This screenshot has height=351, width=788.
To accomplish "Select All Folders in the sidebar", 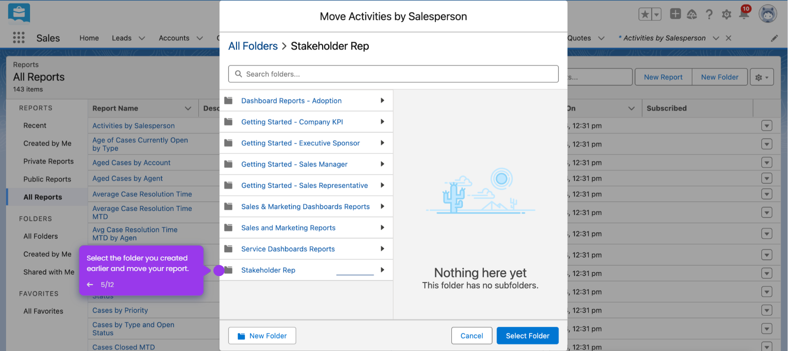I will click(41, 236).
